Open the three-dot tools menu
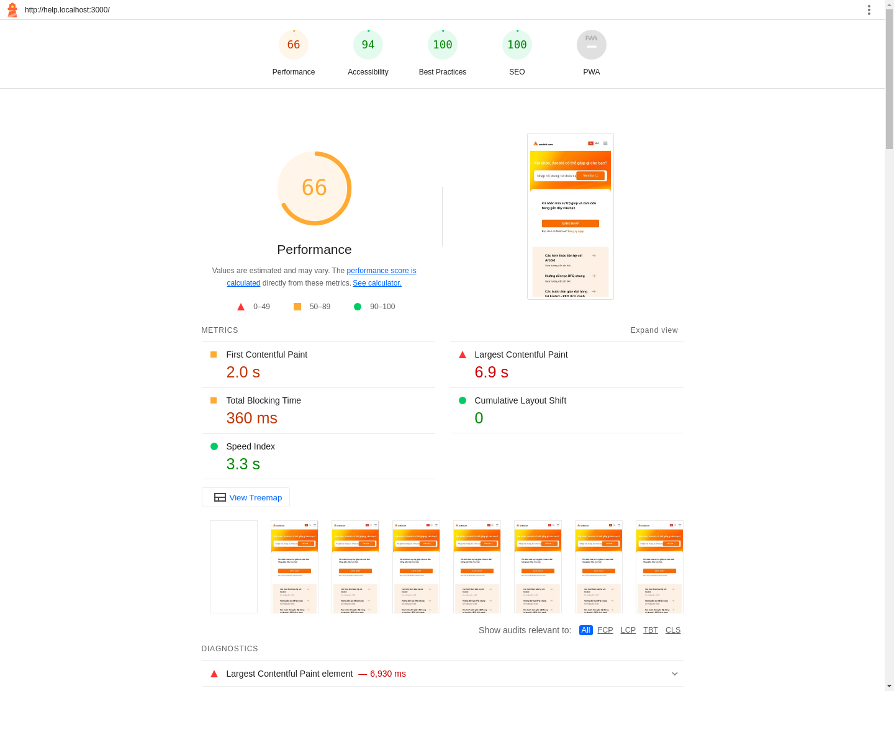The width and height of the screenshot is (894, 745). 869,10
